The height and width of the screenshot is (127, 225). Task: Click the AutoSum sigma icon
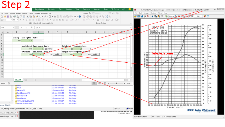pyautogui.click(x=50, y=17)
